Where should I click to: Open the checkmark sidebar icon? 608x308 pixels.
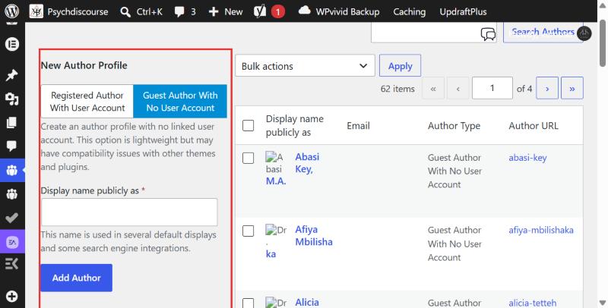pos(12,218)
